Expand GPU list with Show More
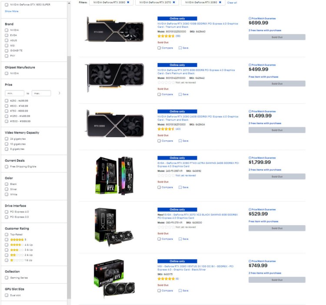326x305 pixels. coord(12,11)
